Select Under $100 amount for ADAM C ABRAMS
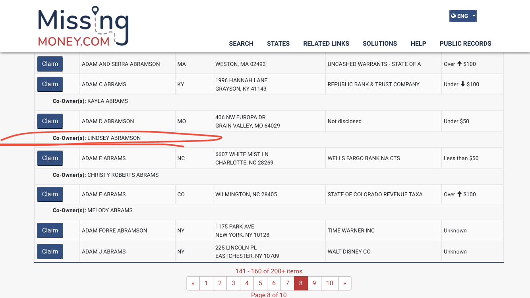This screenshot has height=298, width=530. tap(462, 84)
